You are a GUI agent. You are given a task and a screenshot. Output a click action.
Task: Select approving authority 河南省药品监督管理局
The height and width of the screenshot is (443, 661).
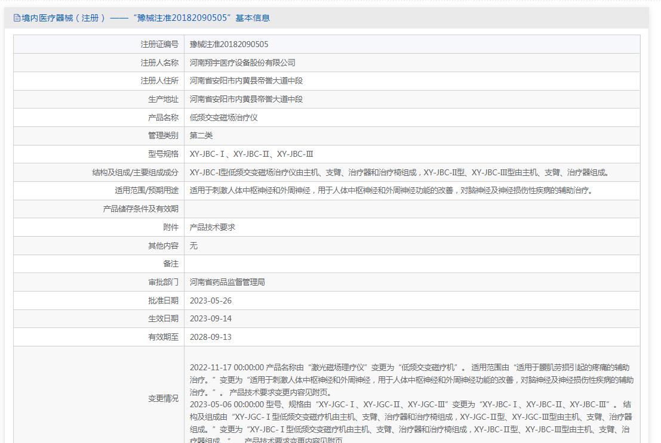tap(227, 282)
